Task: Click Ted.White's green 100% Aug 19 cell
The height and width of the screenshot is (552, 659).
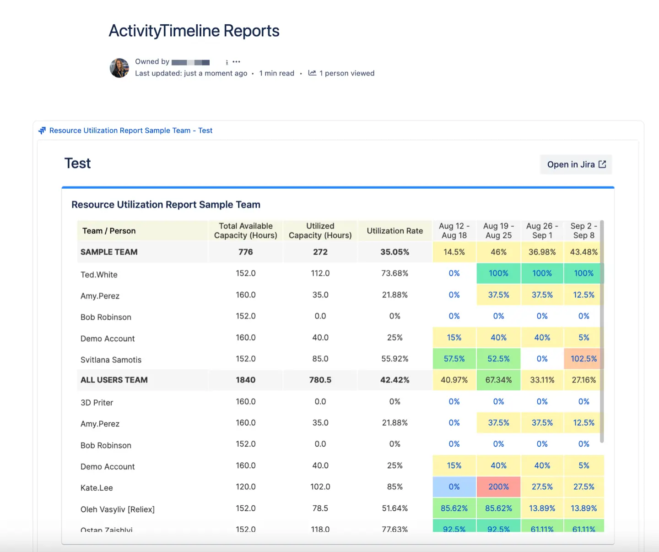Action: [x=498, y=273]
